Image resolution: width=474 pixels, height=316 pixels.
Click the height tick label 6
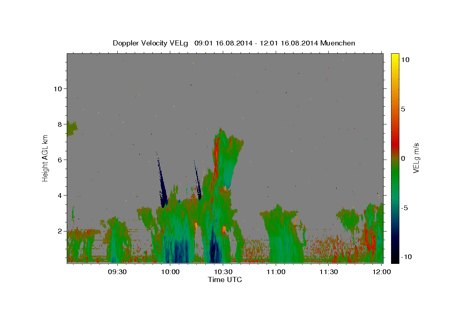point(60,160)
